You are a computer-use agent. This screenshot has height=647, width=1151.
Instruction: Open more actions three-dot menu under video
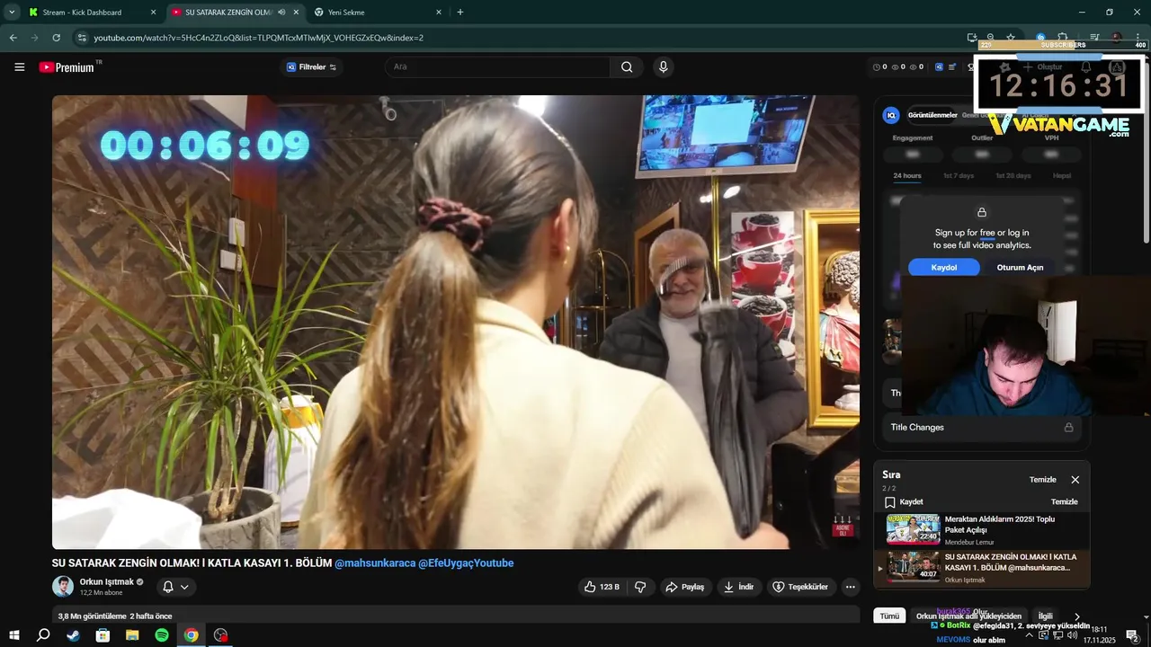pos(850,587)
